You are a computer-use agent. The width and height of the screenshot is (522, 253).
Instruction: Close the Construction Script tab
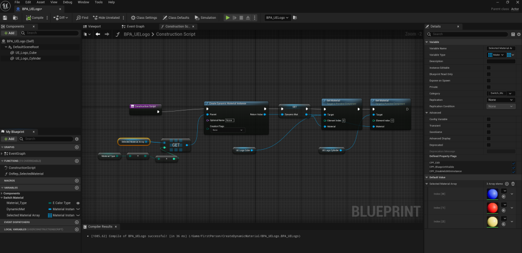click(193, 26)
